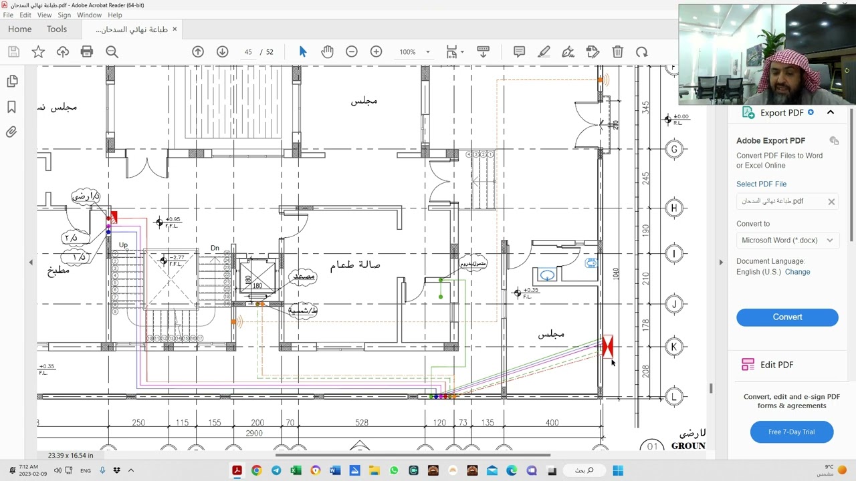
Task: Remove the selected PDF file
Action: coord(831,202)
